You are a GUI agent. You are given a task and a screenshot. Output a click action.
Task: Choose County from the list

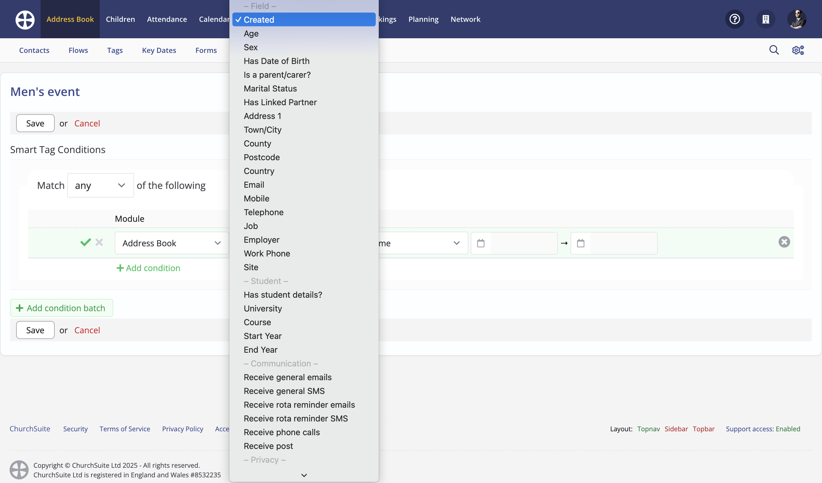304,143
